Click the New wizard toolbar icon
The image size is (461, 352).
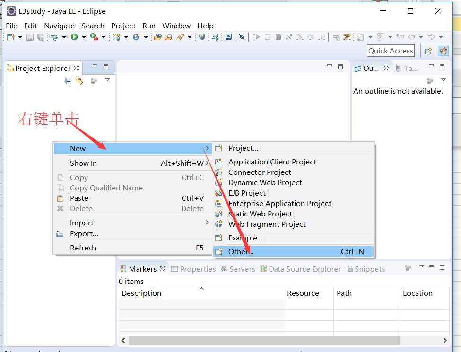tap(10, 37)
